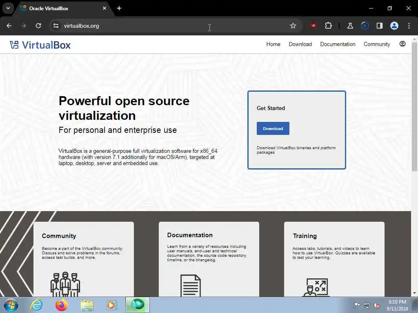Image resolution: width=418 pixels, height=313 pixels.
Task: Open the Action Center flag icon
Action: (357, 305)
